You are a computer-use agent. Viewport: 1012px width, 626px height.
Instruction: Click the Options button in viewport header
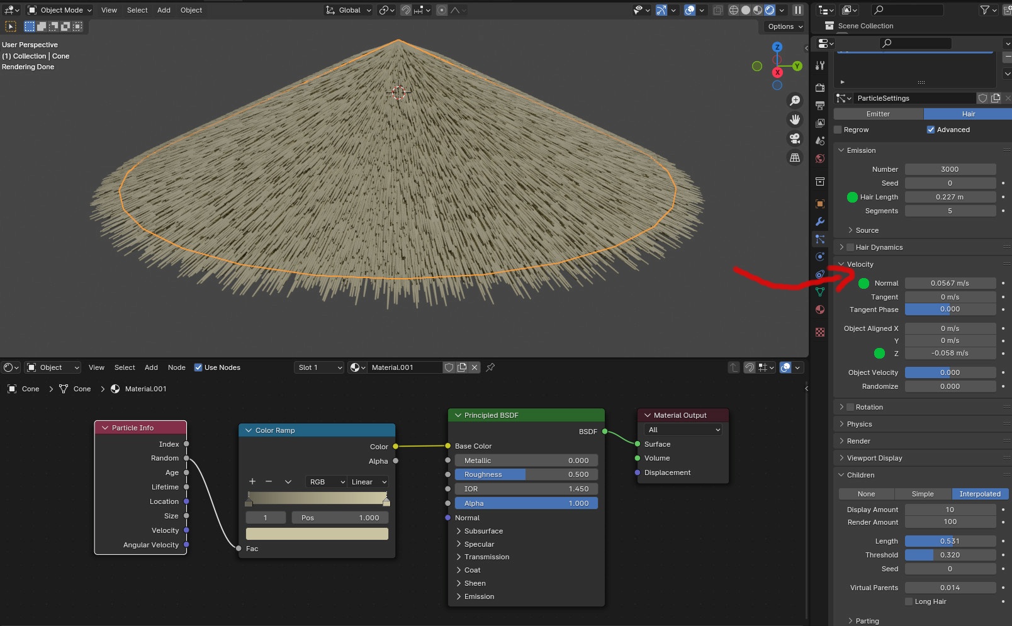785,26
